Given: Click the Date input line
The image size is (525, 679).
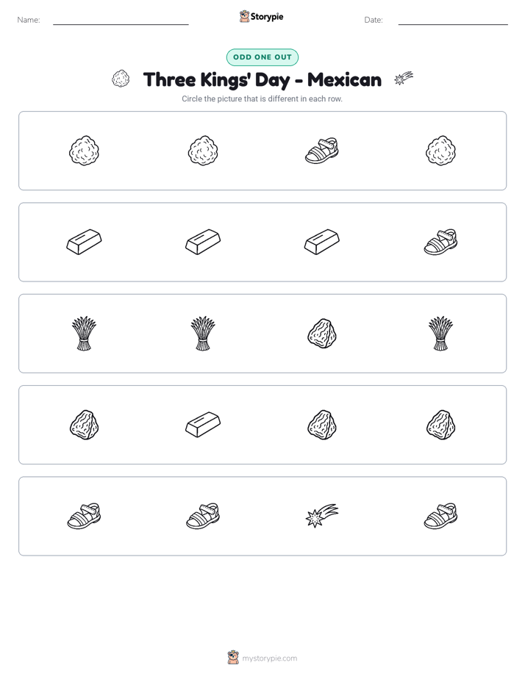Looking at the screenshot, I should coord(453,21).
